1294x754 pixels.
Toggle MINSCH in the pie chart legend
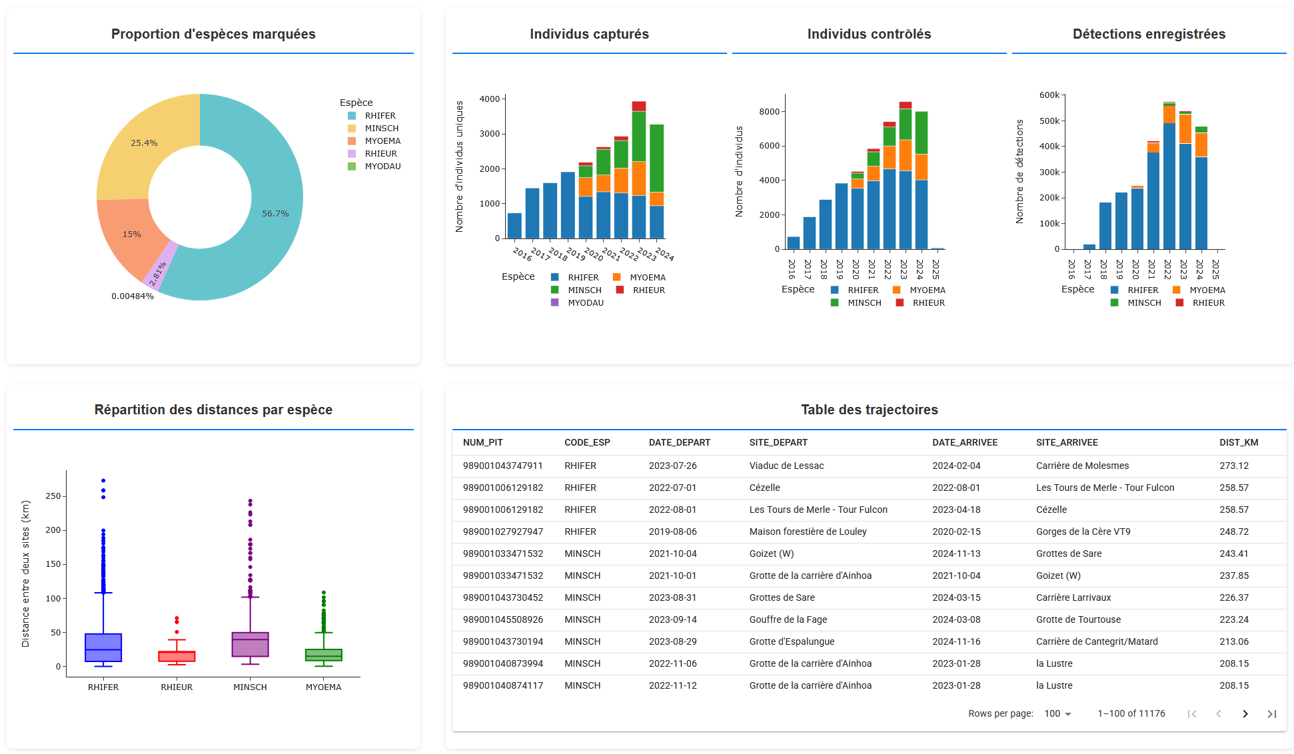[x=381, y=129]
